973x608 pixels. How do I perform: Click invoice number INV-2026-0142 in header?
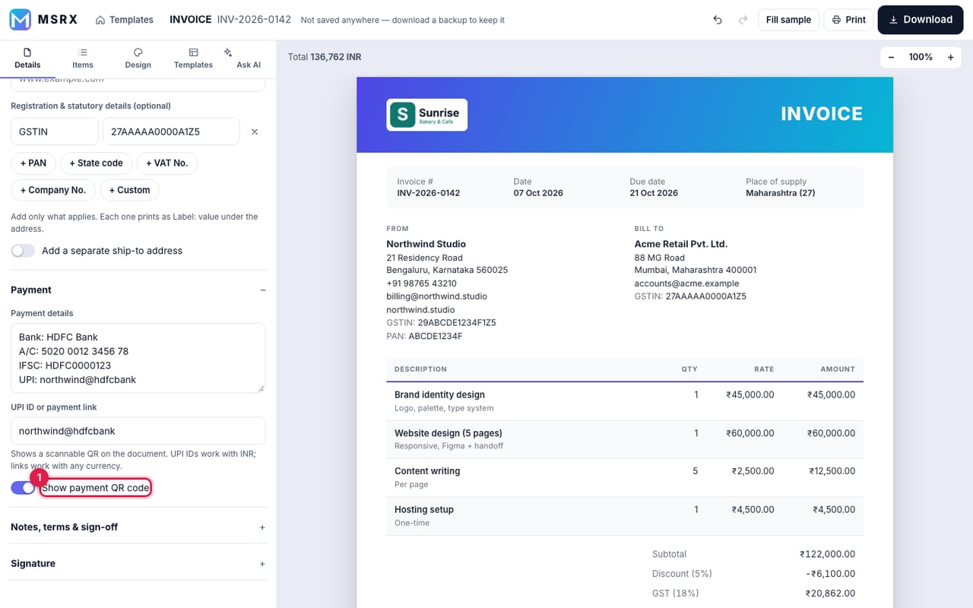254,20
